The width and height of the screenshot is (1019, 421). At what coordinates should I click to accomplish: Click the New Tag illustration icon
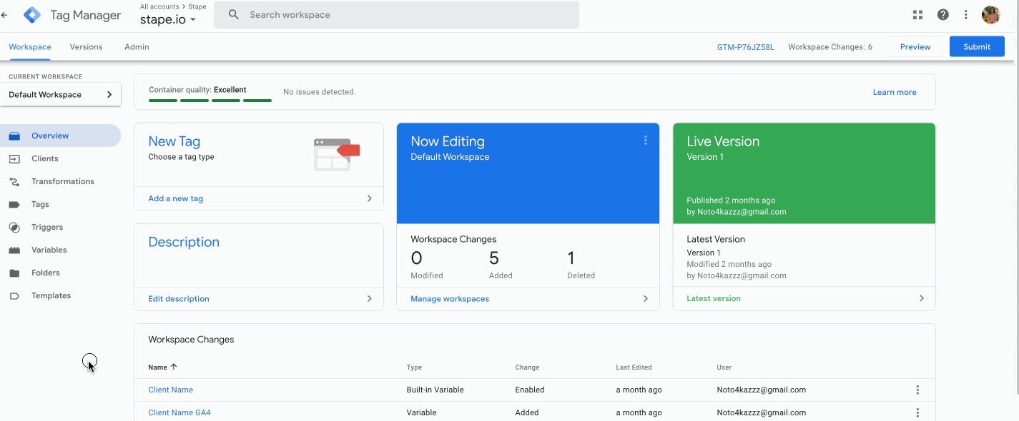[336, 154]
